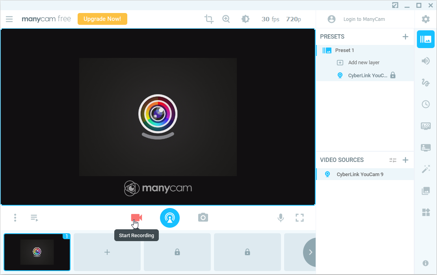Click the info icon in sidebar
Viewport: 437px width, 275px height.
[425, 263]
